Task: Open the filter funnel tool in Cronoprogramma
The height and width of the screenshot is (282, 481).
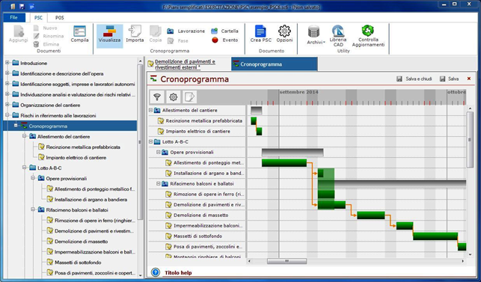Action: (157, 97)
